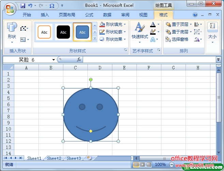Switch to Page Layout view button

[x=142, y=165]
